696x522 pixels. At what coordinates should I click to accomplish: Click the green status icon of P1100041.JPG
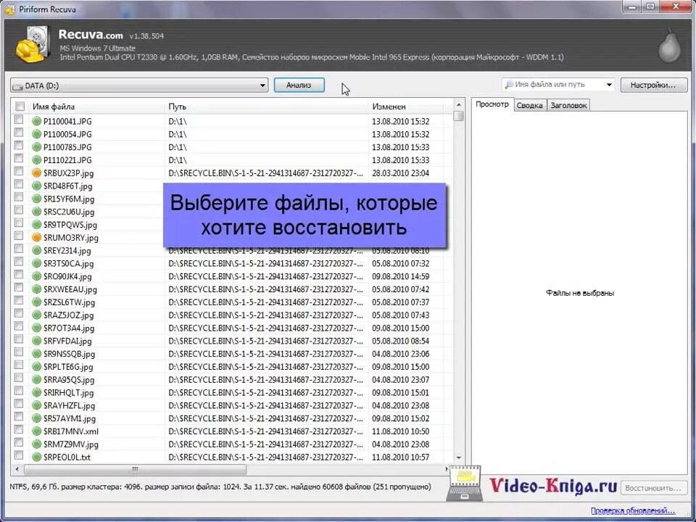[x=37, y=121]
